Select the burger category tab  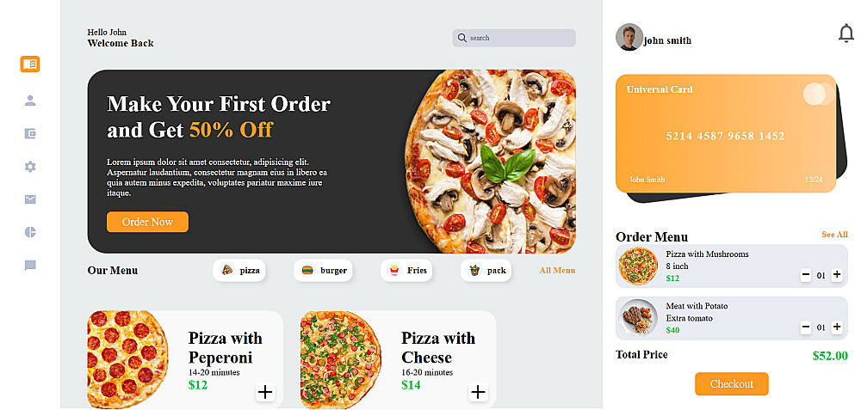(x=323, y=270)
